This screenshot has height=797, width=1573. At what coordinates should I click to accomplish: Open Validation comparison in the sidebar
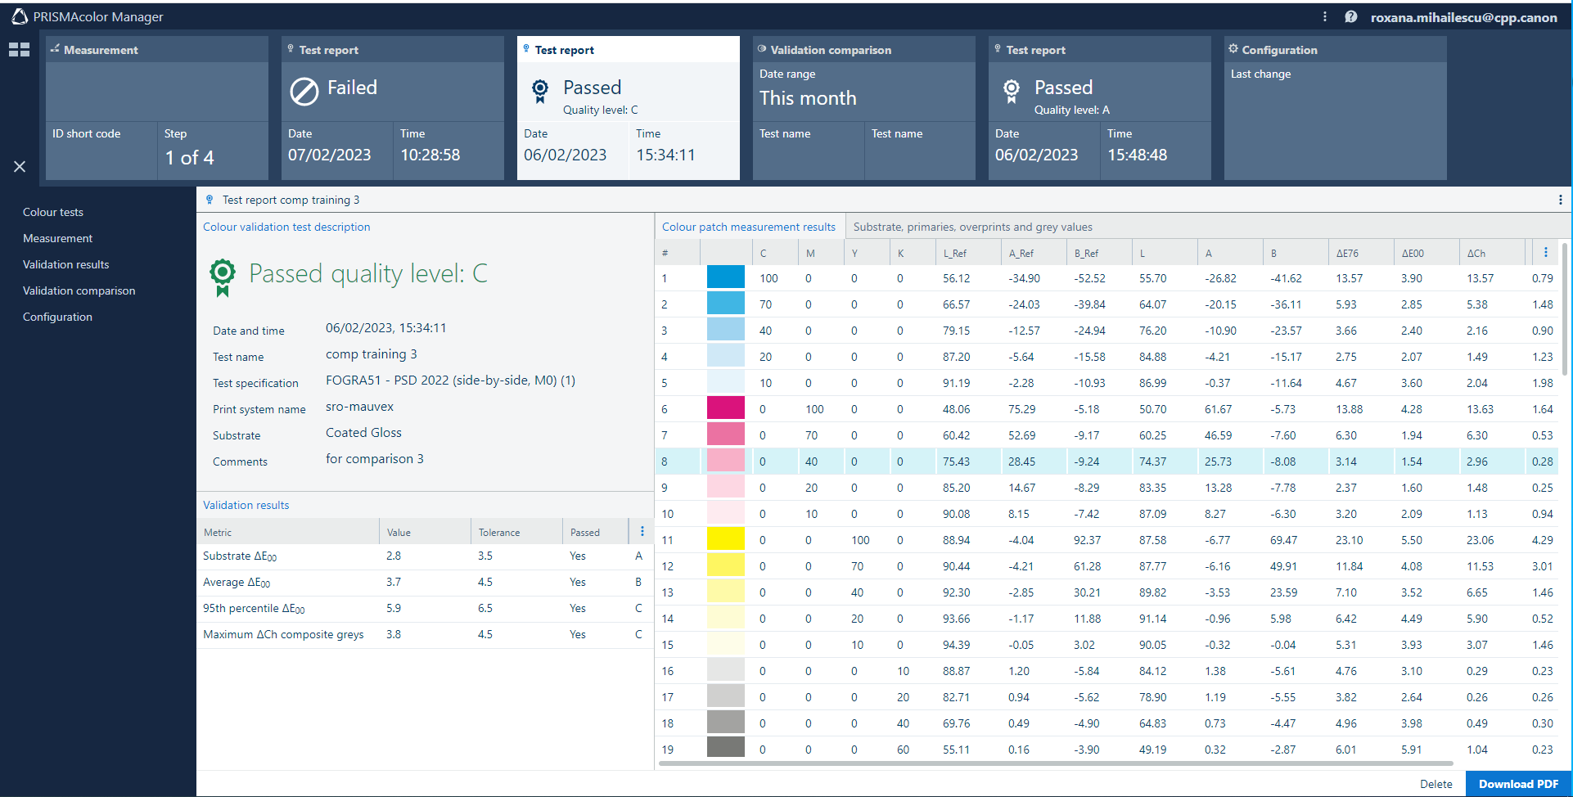[79, 290]
